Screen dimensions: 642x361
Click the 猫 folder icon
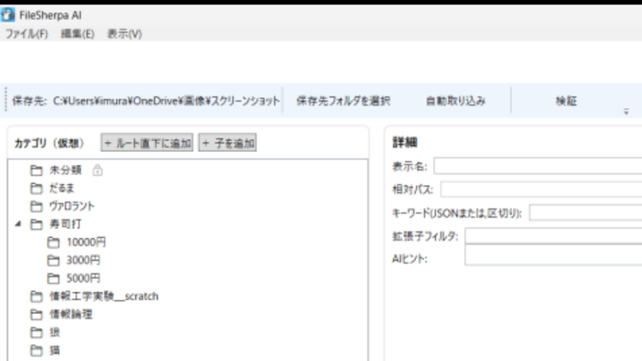pos(36,351)
